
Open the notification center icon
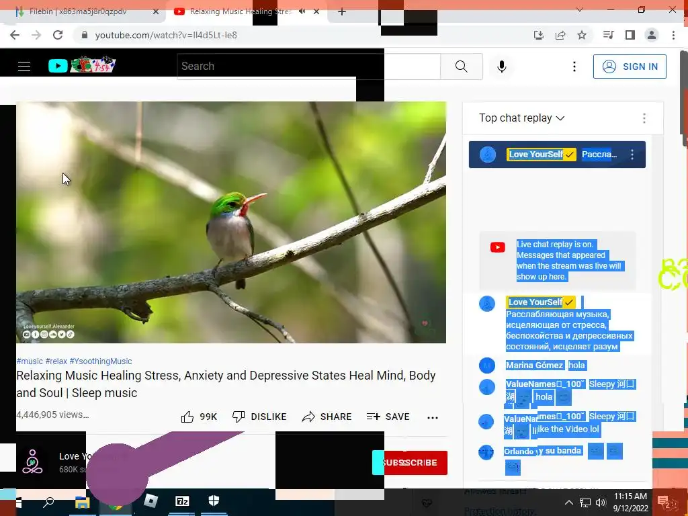point(667,503)
